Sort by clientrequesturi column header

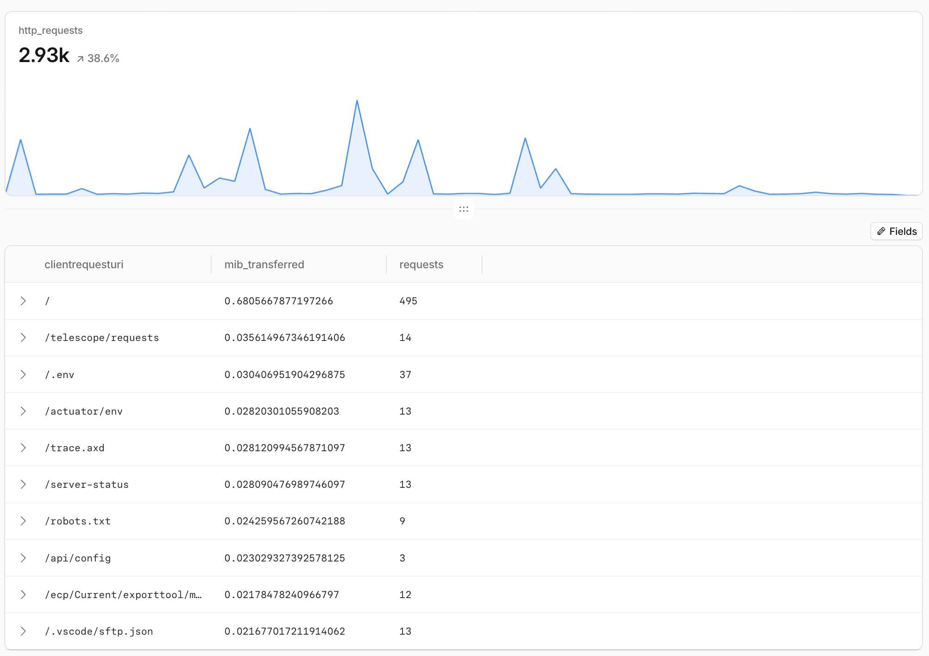(x=84, y=265)
